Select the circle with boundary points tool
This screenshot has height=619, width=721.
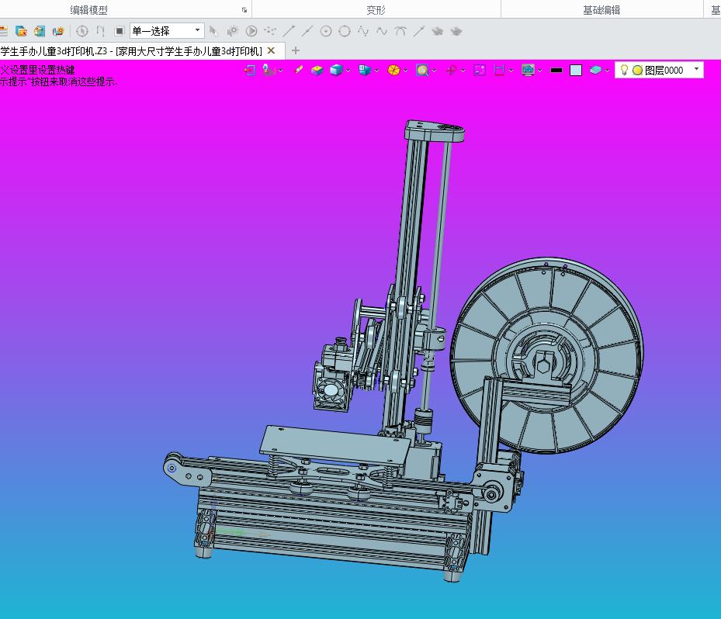coord(345,31)
